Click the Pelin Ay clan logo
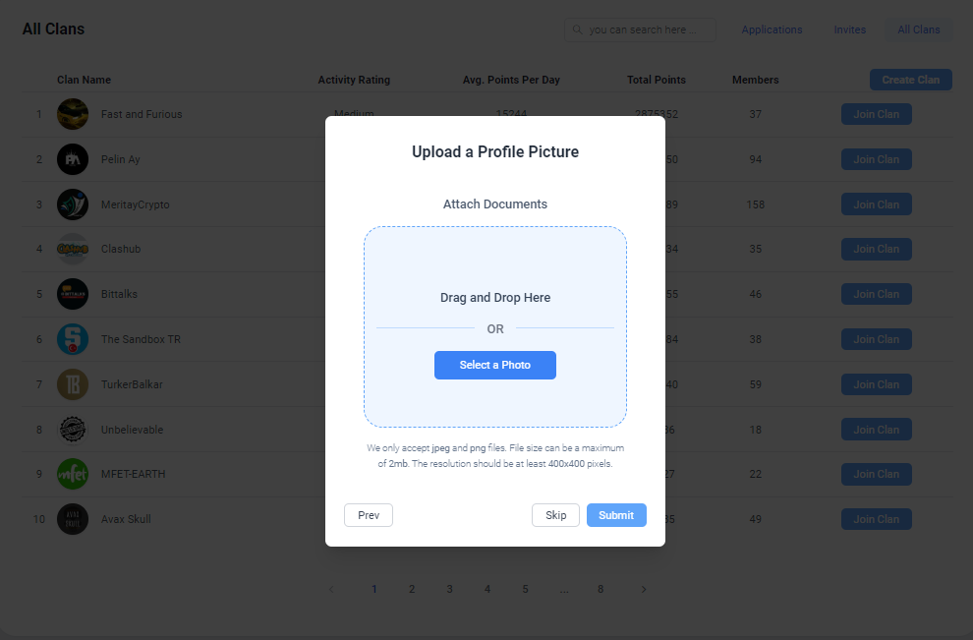973x640 pixels. click(x=73, y=159)
